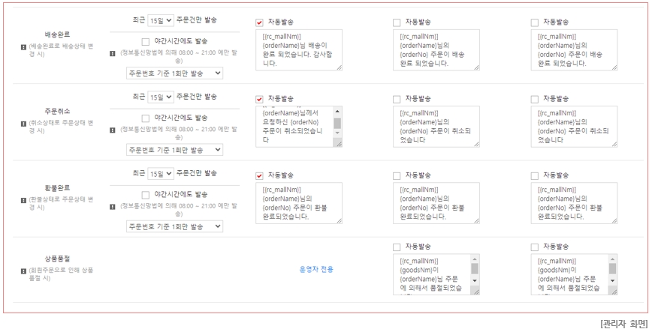
Task: Expand 주문번호 기준 1회만 발송 dropdown for 주문취소
Action: tap(174, 149)
